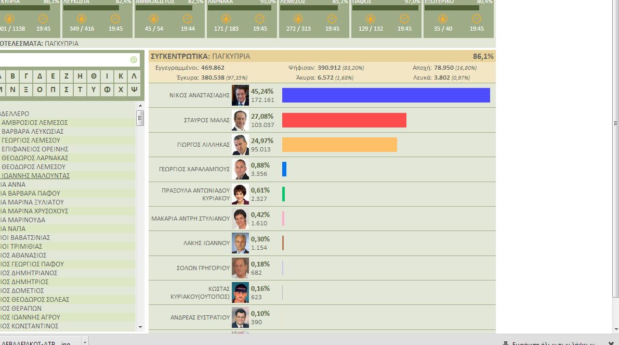Filter list by letter Θ
619x345 pixels.
coord(94,76)
